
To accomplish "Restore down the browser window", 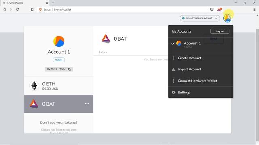I will pos(245,3).
